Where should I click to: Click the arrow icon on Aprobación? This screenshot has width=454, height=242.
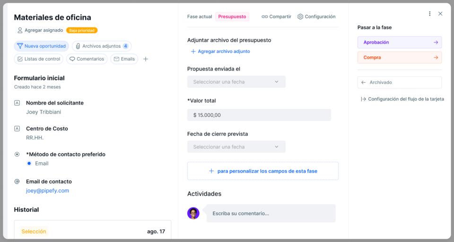[436, 43]
